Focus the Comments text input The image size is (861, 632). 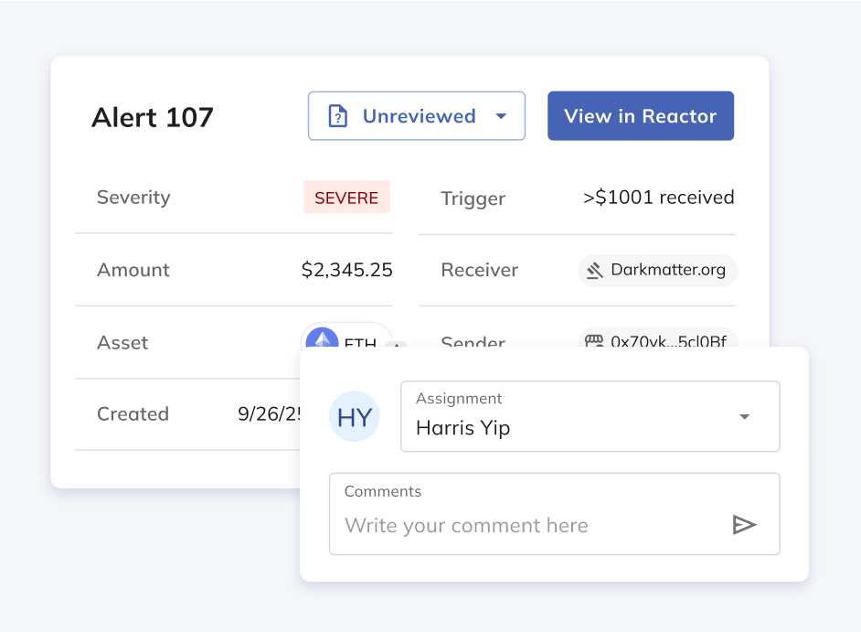[530, 525]
